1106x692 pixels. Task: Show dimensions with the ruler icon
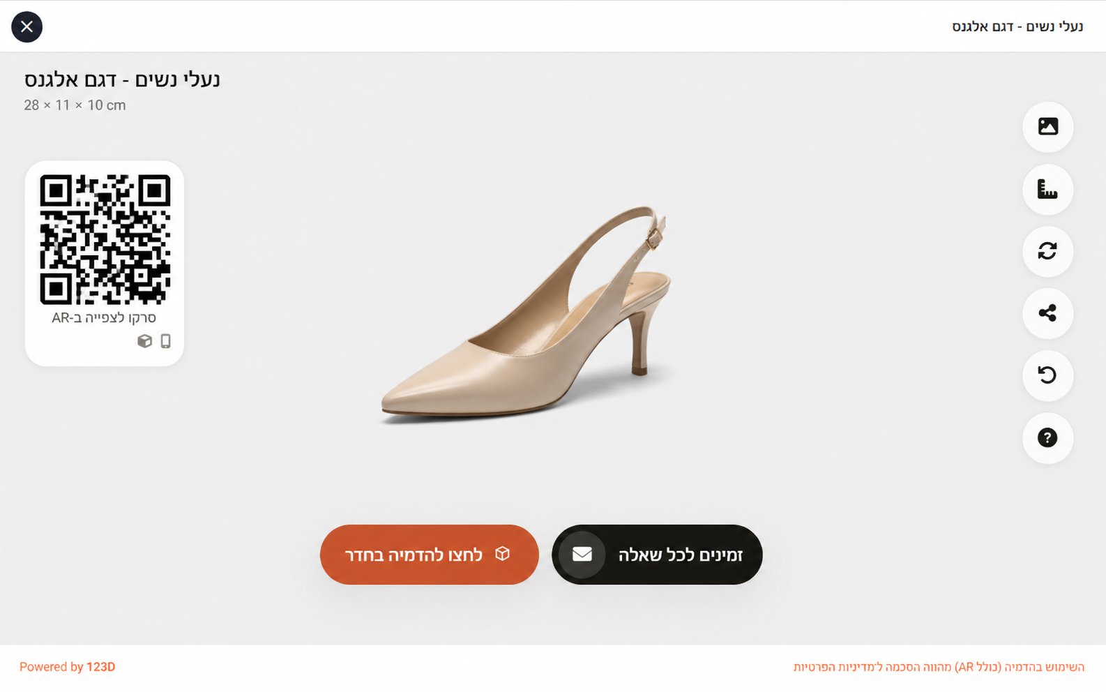click(x=1047, y=189)
